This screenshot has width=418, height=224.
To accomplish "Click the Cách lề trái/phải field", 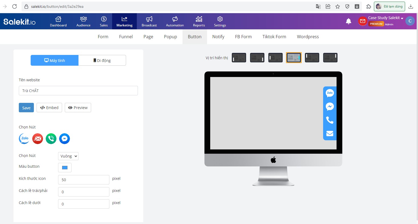I will pyautogui.click(x=84, y=192).
